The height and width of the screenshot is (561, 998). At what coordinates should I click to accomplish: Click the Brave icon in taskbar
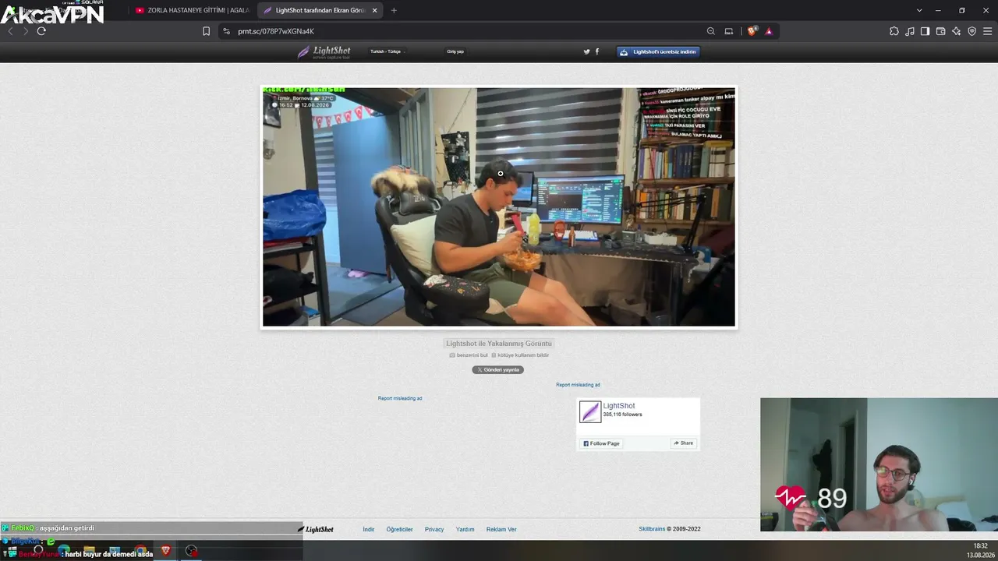165,551
